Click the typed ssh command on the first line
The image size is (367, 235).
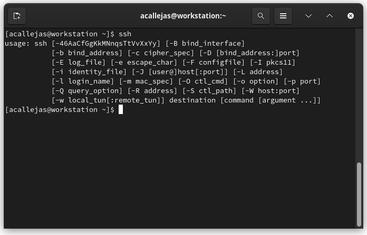pos(125,34)
